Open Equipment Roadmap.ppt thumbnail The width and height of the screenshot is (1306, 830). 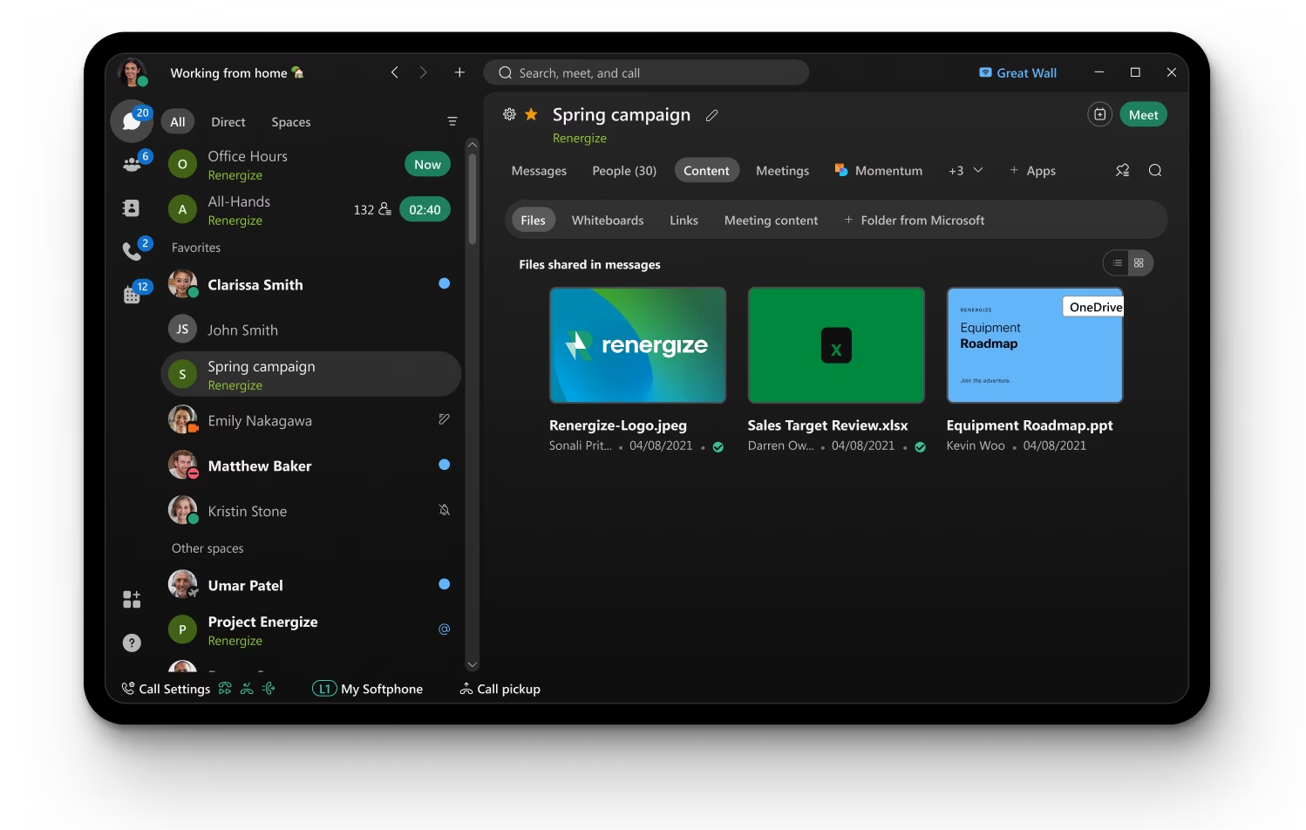coord(1035,345)
